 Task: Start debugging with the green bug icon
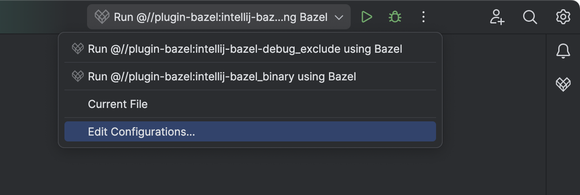point(395,17)
